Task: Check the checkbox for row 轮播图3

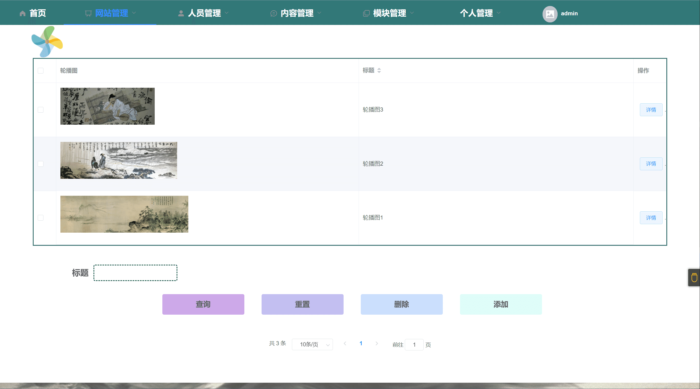Action: click(x=40, y=110)
